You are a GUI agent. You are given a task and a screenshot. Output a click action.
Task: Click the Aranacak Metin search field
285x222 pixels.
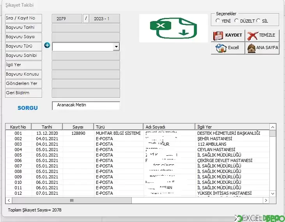tap(86, 106)
